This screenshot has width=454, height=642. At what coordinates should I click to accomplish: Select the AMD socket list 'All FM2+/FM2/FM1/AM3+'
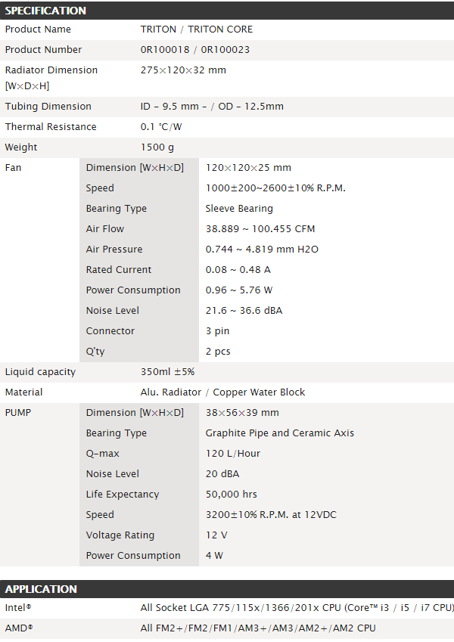point(204,628)
